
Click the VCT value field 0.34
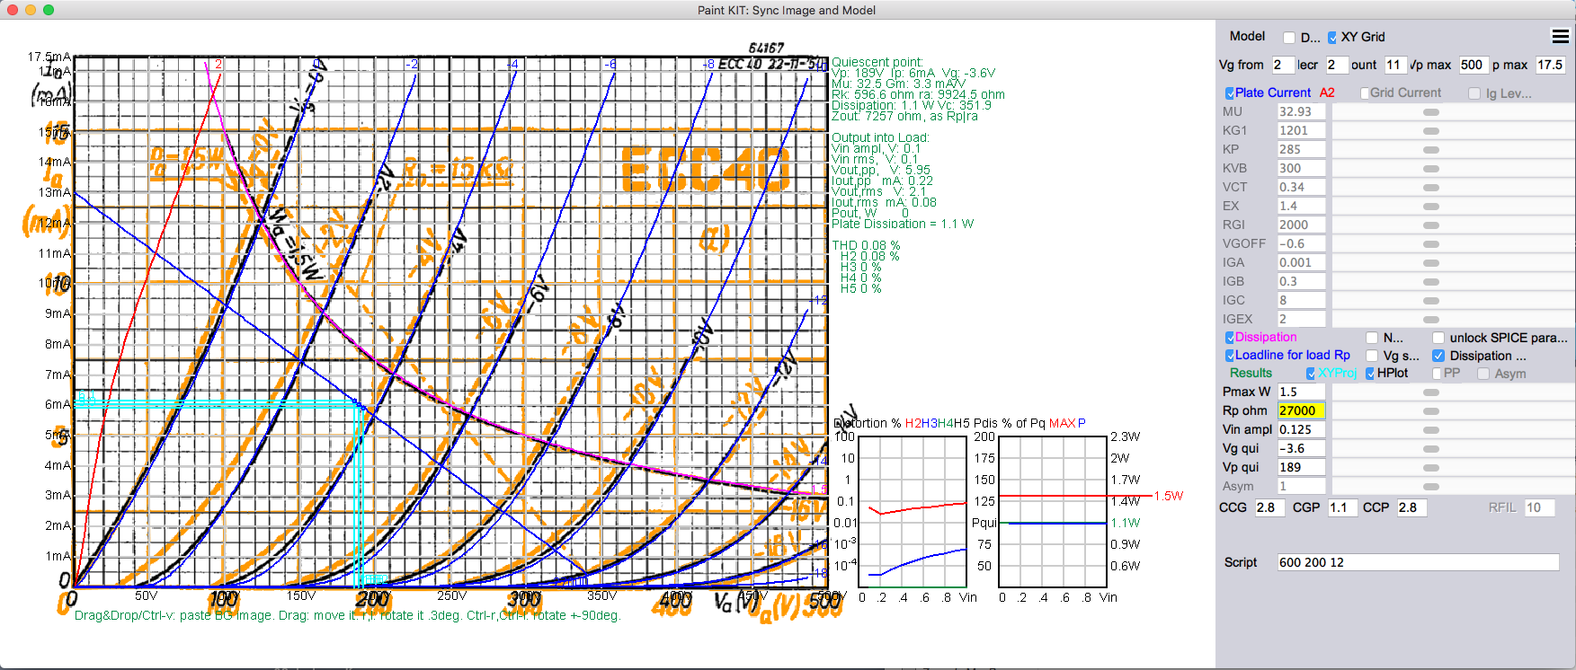(1301, 187)
